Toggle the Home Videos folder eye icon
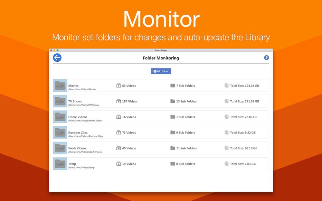This screenshot has height=201, width=322. coord(60,117)
